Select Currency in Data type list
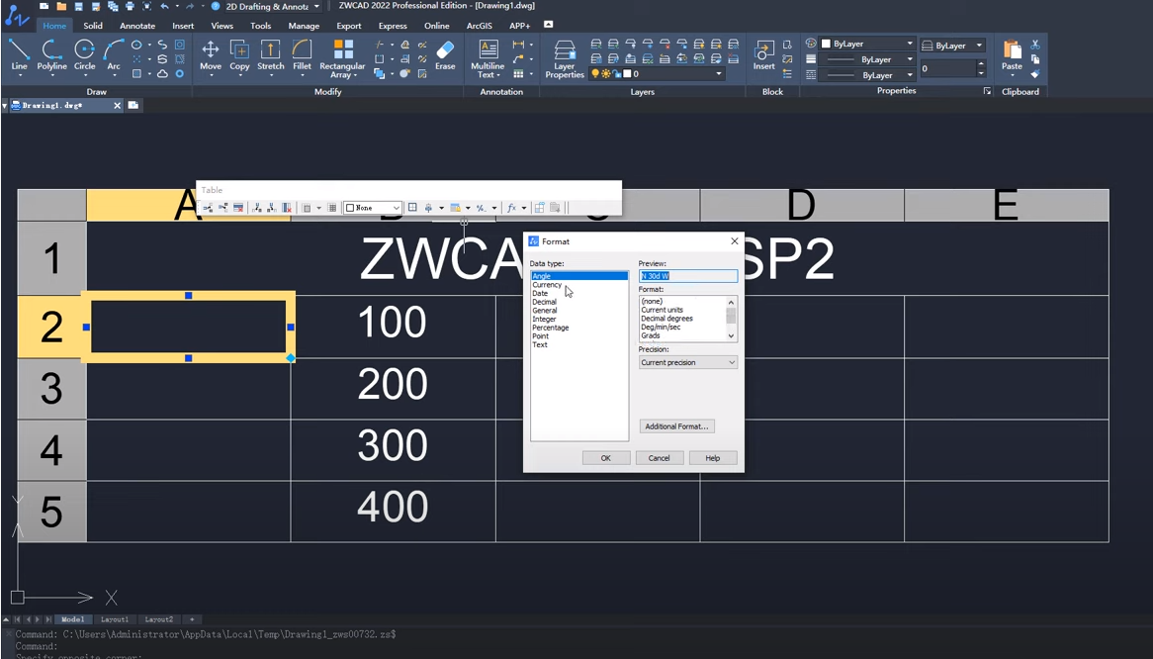This screenshot has width=1153, height=659. coord(547,285)
